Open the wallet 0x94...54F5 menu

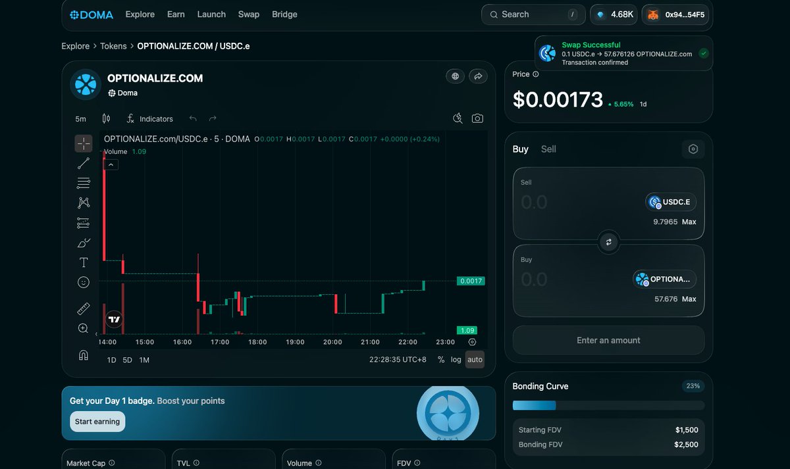point(675,14)
